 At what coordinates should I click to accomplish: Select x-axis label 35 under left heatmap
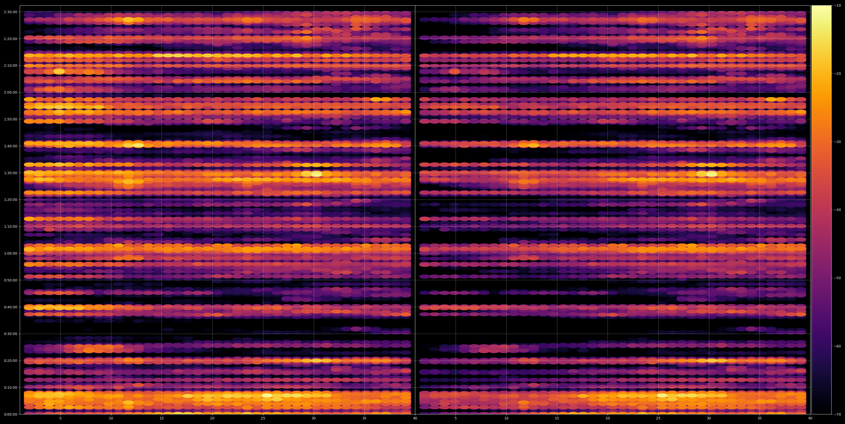coord(365,418)
